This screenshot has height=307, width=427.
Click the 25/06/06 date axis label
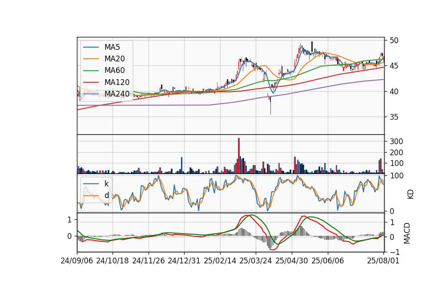(x=328, y=261)
